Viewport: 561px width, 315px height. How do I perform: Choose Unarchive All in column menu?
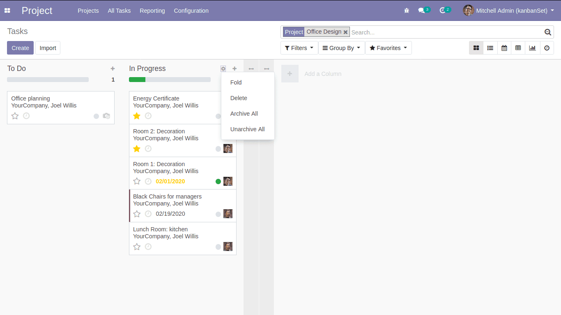tap(248, 129)
